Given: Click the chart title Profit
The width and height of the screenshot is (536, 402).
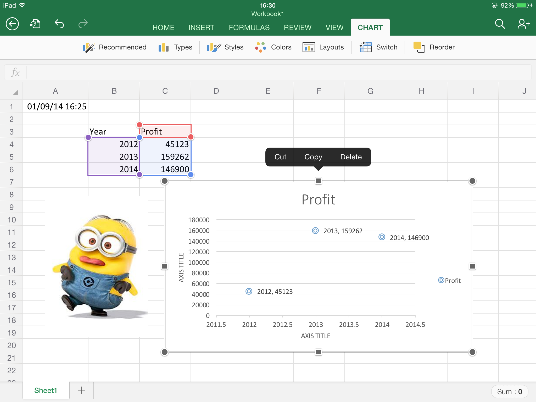Looking at the screenshot, I should pyautogui.click(x=318, y=200).
